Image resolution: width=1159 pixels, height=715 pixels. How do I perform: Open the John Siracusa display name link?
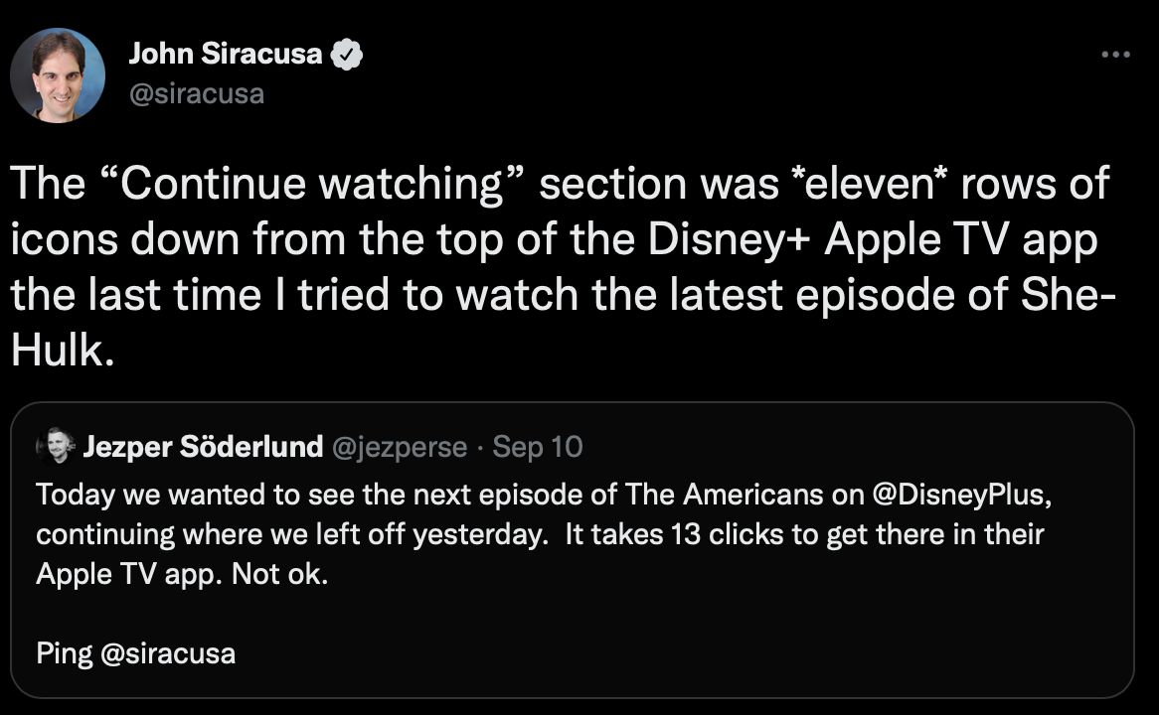[x=226, y=56]
